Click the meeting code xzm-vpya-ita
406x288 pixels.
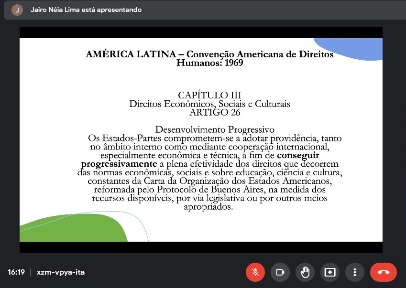(61, 272)
